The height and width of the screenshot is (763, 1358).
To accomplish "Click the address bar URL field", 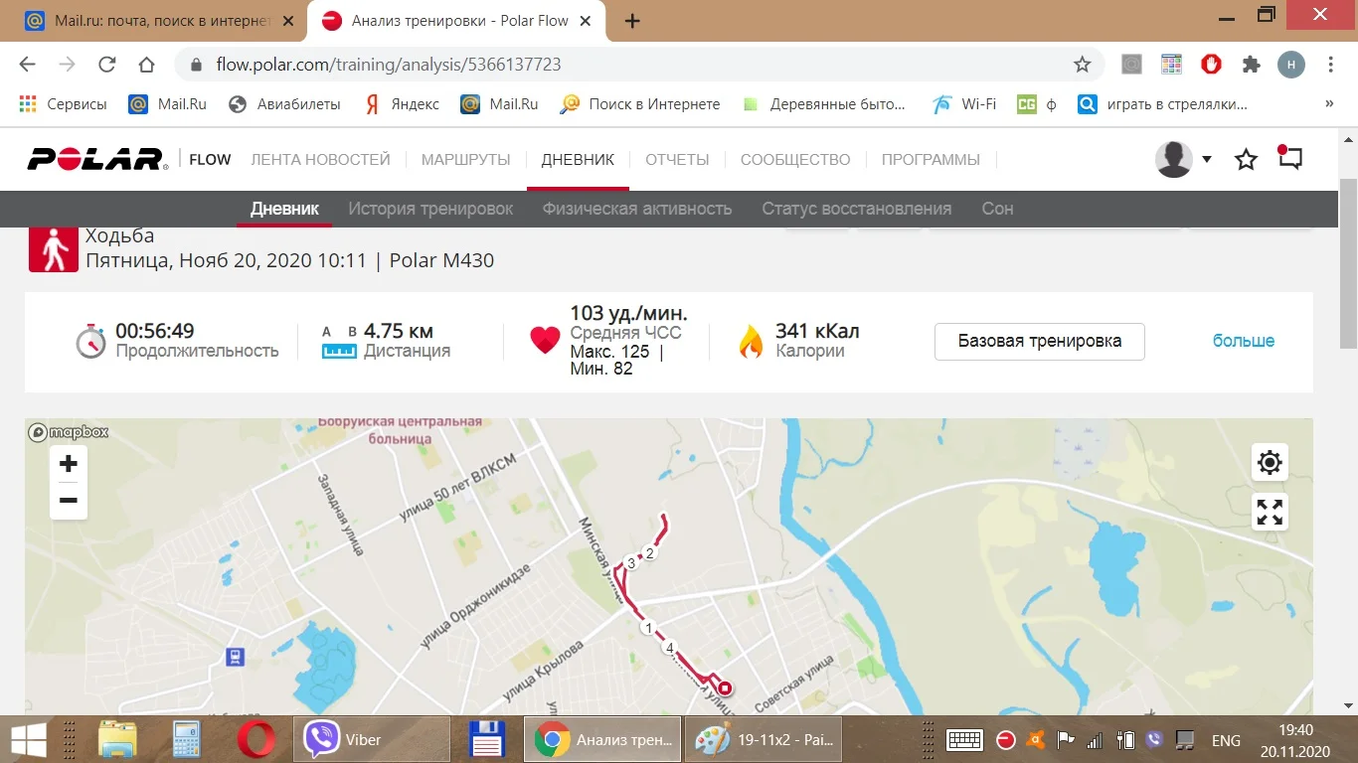I will pyautogui.click(x=636, y=65).
